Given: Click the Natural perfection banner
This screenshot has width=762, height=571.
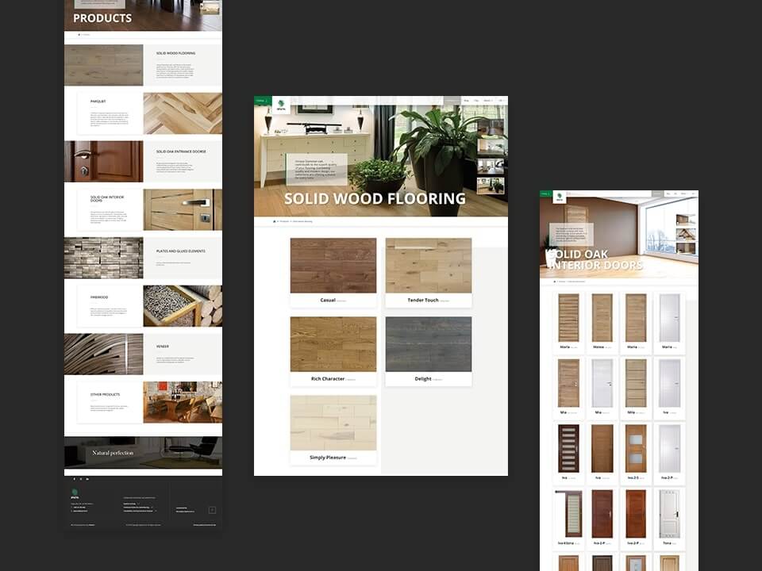Looking at the screenshot, I should pos(144,453).
